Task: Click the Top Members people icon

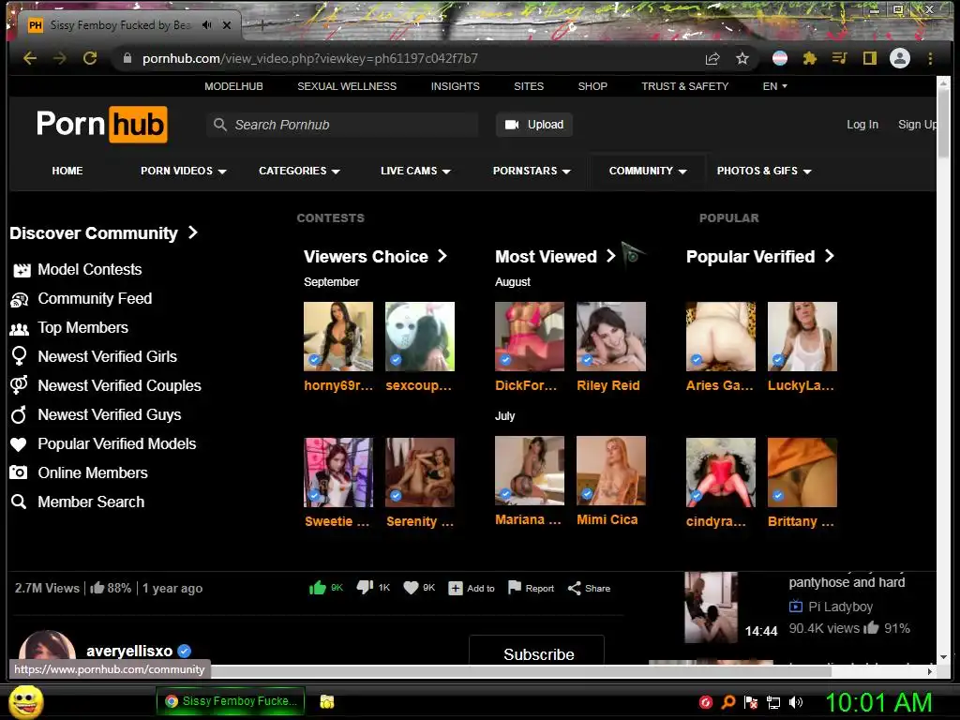Action: tap(20, 329)
